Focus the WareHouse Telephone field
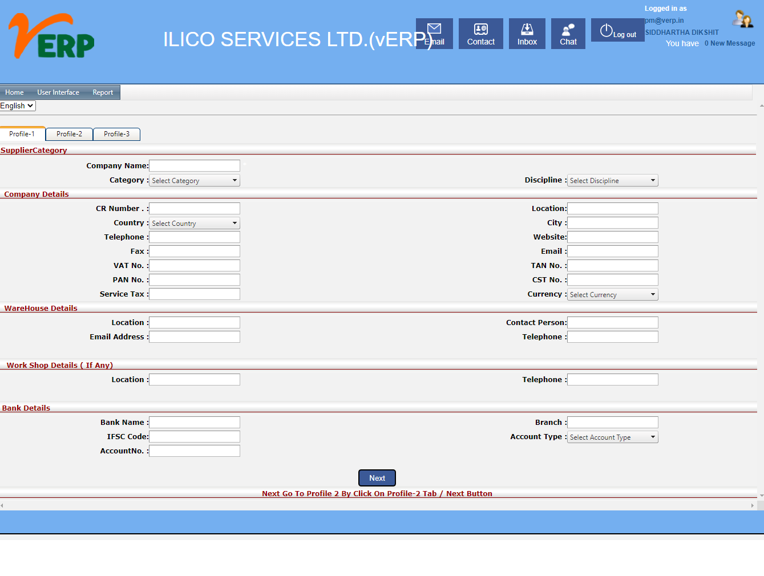Viewport: 764px width, 576px height. coord(613,337)
